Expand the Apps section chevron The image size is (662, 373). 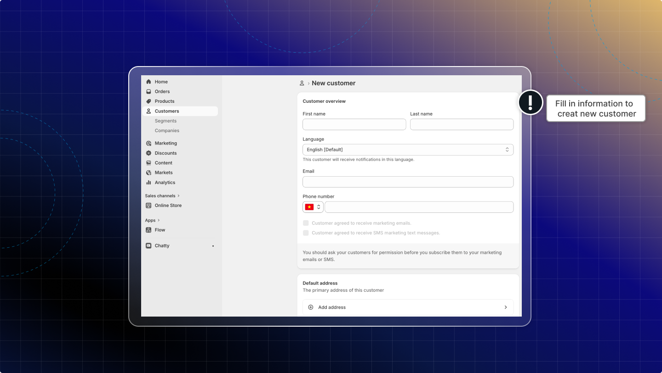[159, 221]
